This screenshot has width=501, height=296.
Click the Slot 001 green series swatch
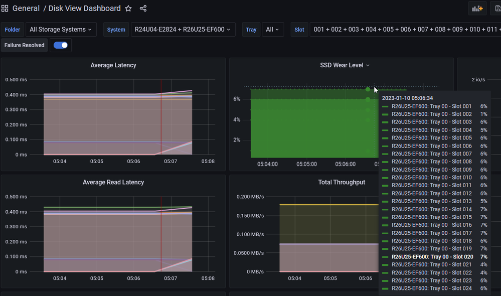[x=385, y=106]
